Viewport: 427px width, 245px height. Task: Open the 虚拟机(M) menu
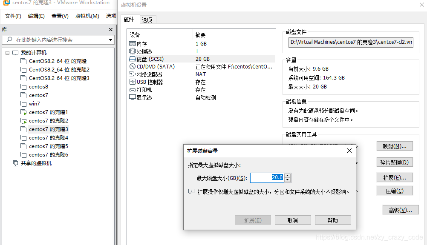pyautogui.click(x=87, y=16)
